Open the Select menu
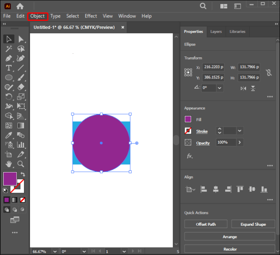 (x=73, y=16)
